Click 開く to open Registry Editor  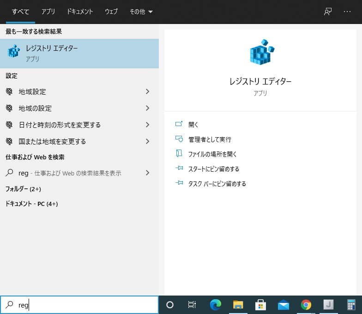coord(193,125)
